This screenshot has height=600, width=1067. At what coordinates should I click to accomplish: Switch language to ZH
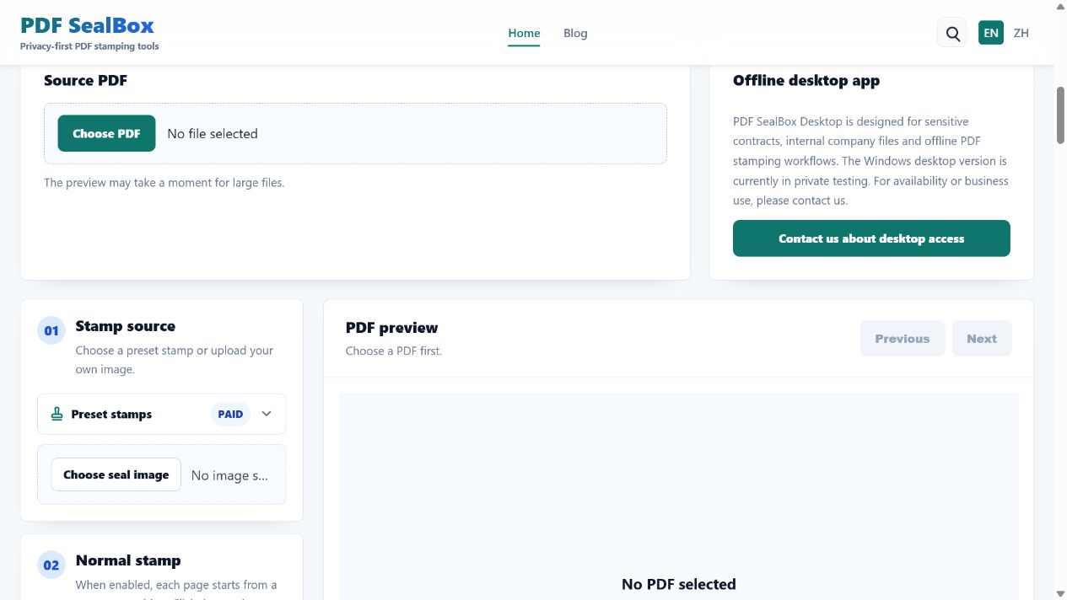[1021, 33]
